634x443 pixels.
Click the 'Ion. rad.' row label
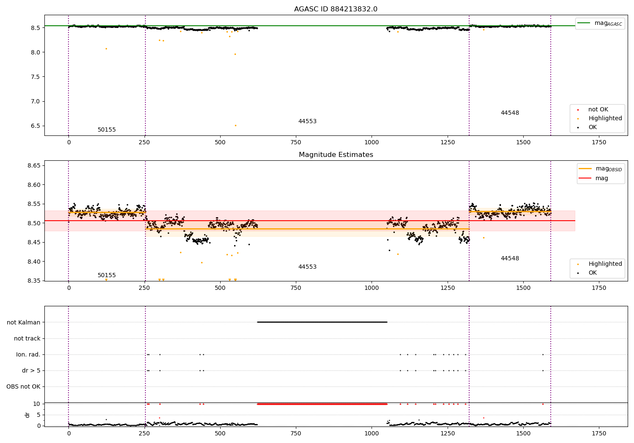[28, 355]
